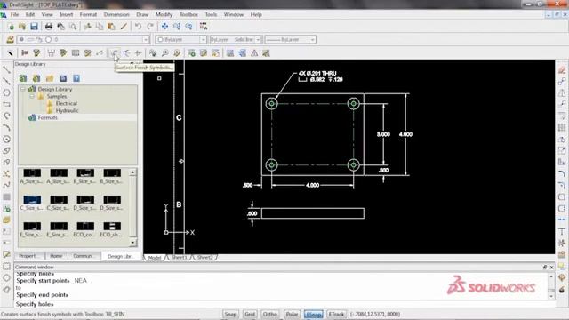
Task: Click the Save icon in the toolbar
Action: pyautogui.click(x=34, y=27)
